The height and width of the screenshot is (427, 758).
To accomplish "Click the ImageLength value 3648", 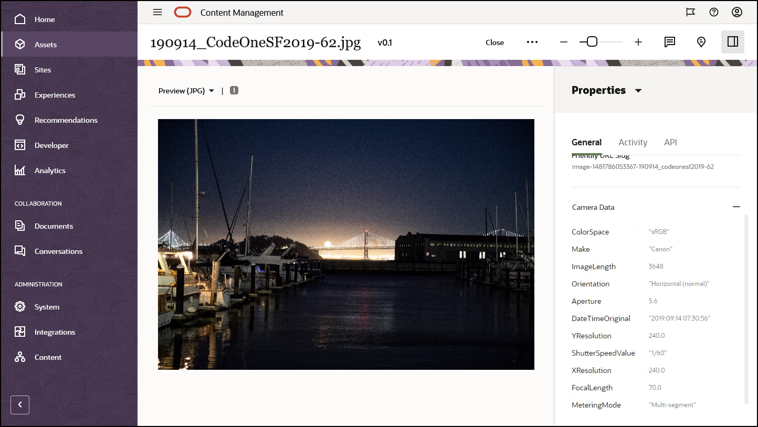I will tap(656, 266).
